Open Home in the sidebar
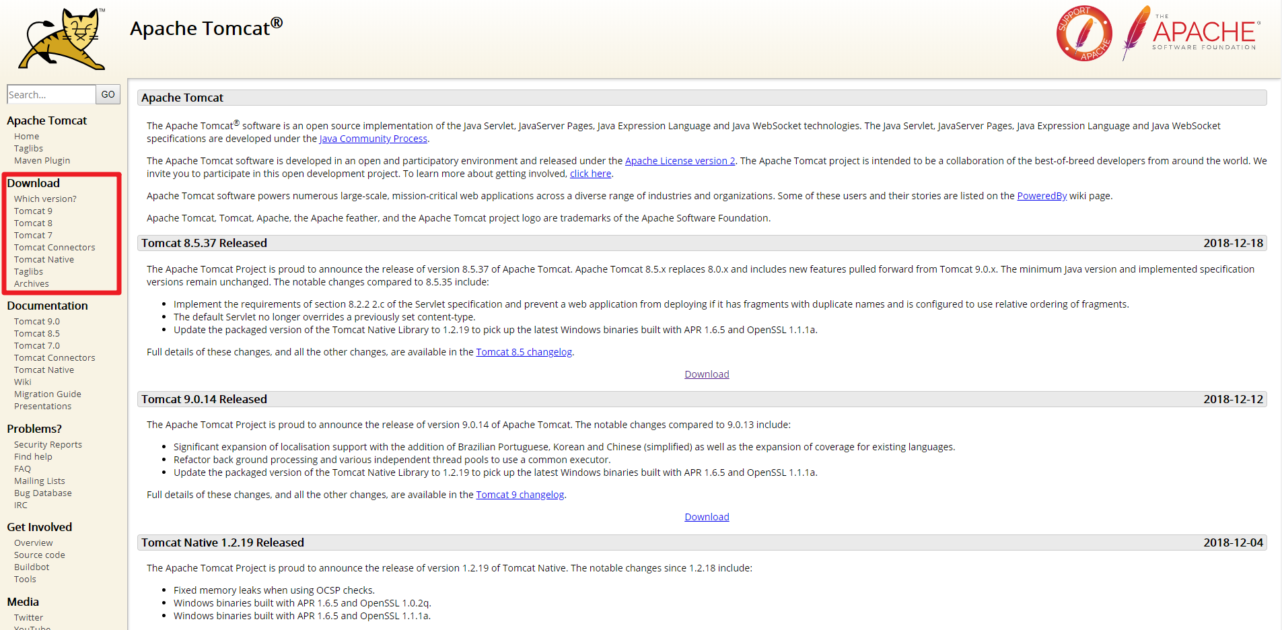 tap(26, 136)
